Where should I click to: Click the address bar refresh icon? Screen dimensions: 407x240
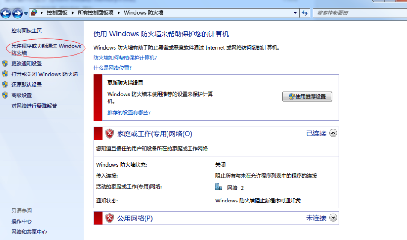click(x=305, y=13)
